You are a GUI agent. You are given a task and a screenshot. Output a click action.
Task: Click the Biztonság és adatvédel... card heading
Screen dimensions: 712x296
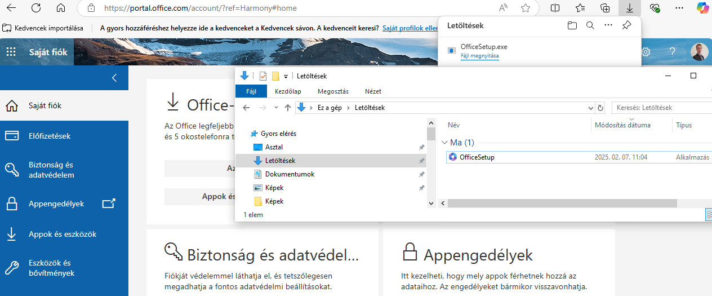click(273, 254)
